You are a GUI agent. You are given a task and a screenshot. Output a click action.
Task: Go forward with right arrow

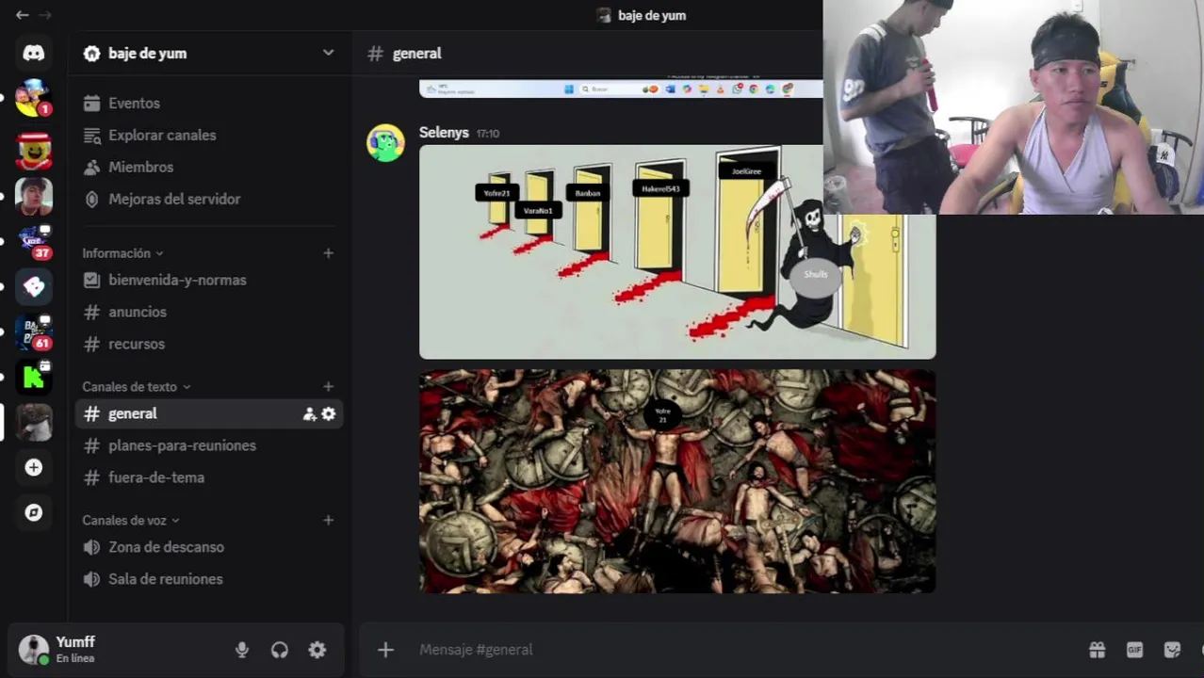click(x=44, y=15)
